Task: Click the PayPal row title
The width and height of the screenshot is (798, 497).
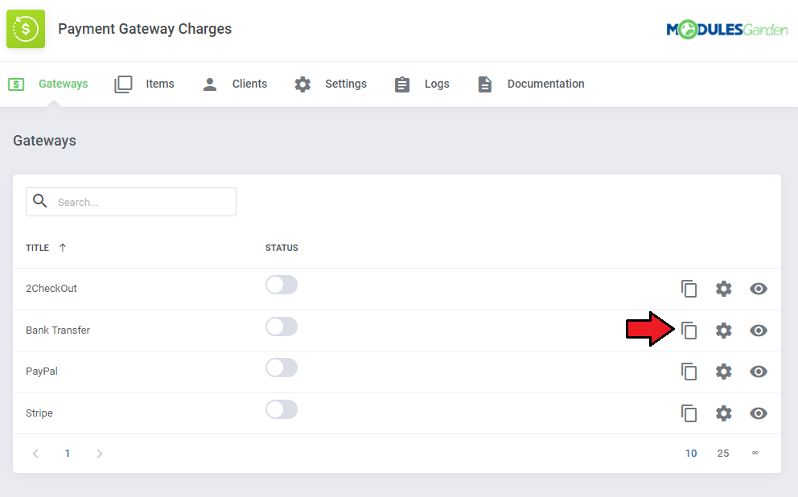Action: tap(42, 372)
